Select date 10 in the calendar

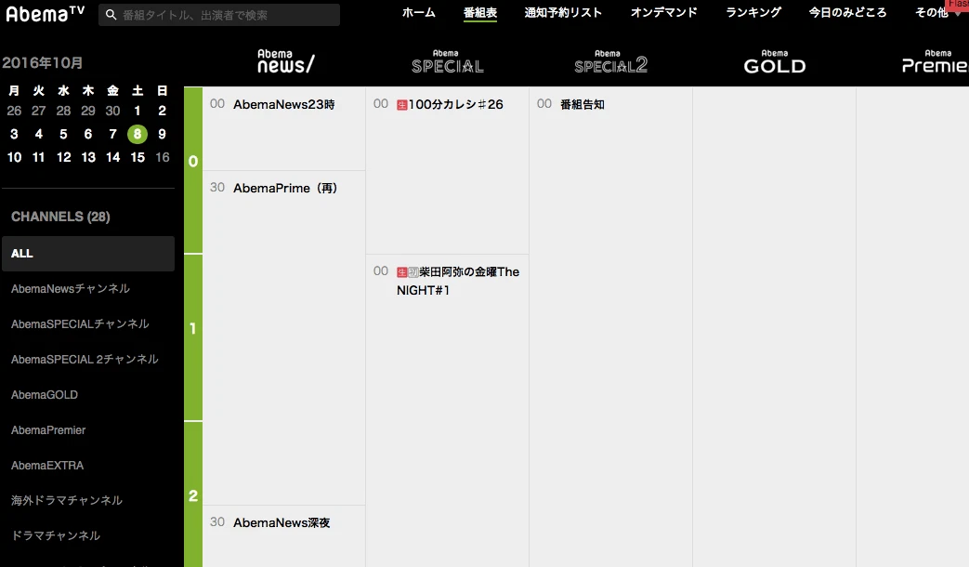14,157
